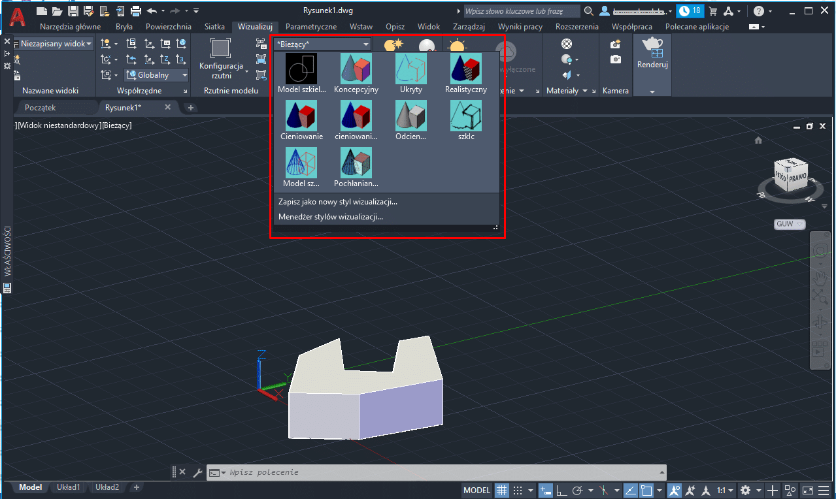This screenshot has width=836, height=499.
Task: Select the Siatka ribbon tab
Action: tap(213, 27)
